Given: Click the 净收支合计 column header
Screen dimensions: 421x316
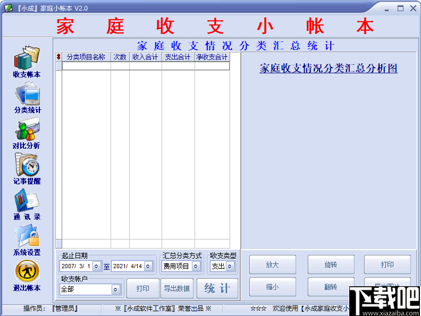Looking at the screenshot, I should (x=212, y=57).
